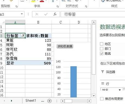Screen dimensions: 125x104
Task: Click the next sheet navigation arrow
Action: [x=12, y=101]
